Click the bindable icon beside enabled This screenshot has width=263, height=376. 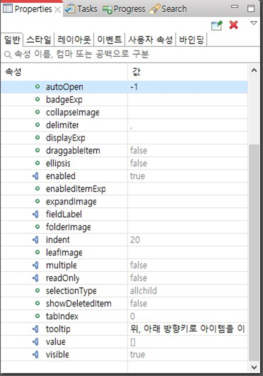35,176
